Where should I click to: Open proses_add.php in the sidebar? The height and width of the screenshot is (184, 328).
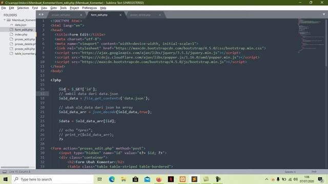[x=25, y=39]
